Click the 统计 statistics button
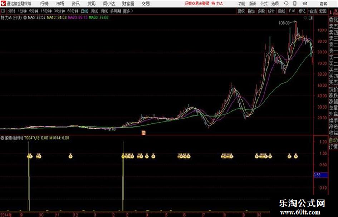 (x=271, y=11)
